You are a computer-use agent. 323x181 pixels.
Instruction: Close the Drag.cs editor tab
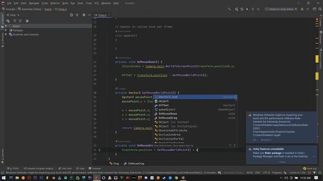(x=109, y=15)
